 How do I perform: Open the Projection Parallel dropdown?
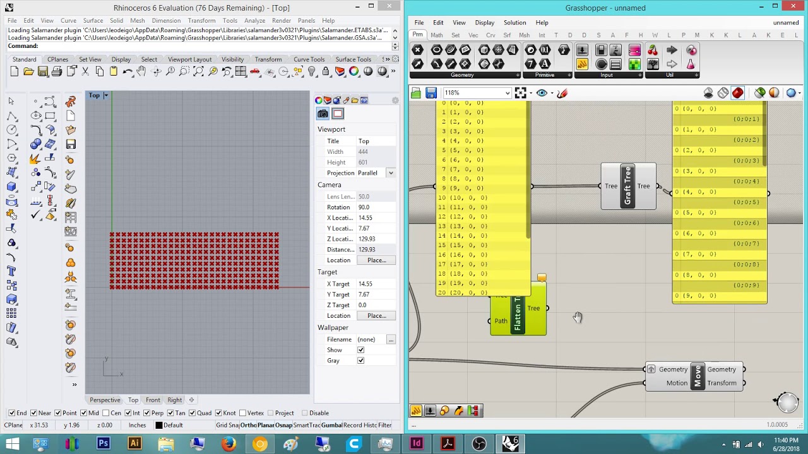pos(391,173)
